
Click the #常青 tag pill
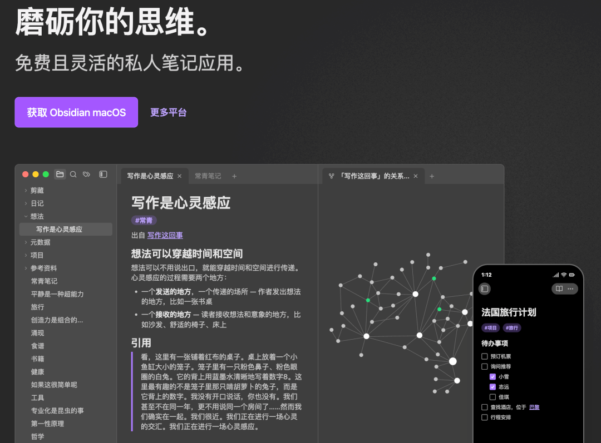click(144, 221)
